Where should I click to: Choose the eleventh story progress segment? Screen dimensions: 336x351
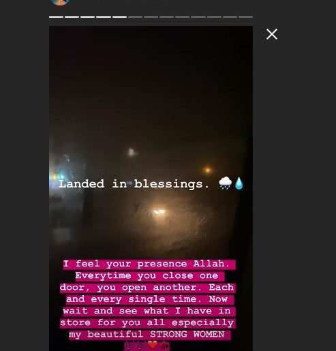(214, 17)
